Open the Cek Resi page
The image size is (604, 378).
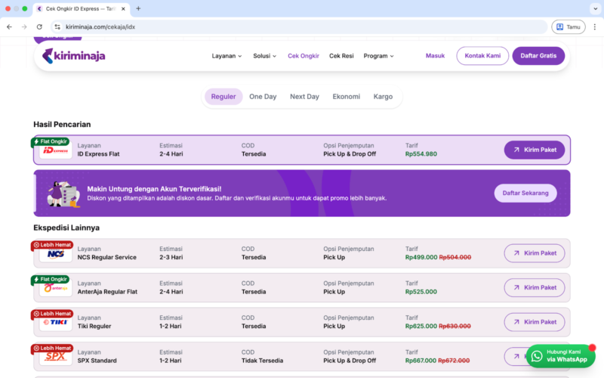pyautogui.click(x=341, y=56)
